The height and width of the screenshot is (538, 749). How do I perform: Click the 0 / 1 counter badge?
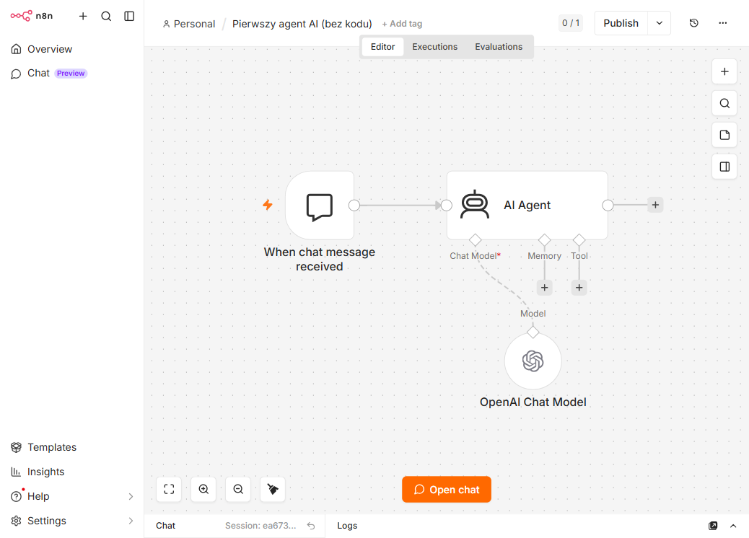tap(571, 23)
